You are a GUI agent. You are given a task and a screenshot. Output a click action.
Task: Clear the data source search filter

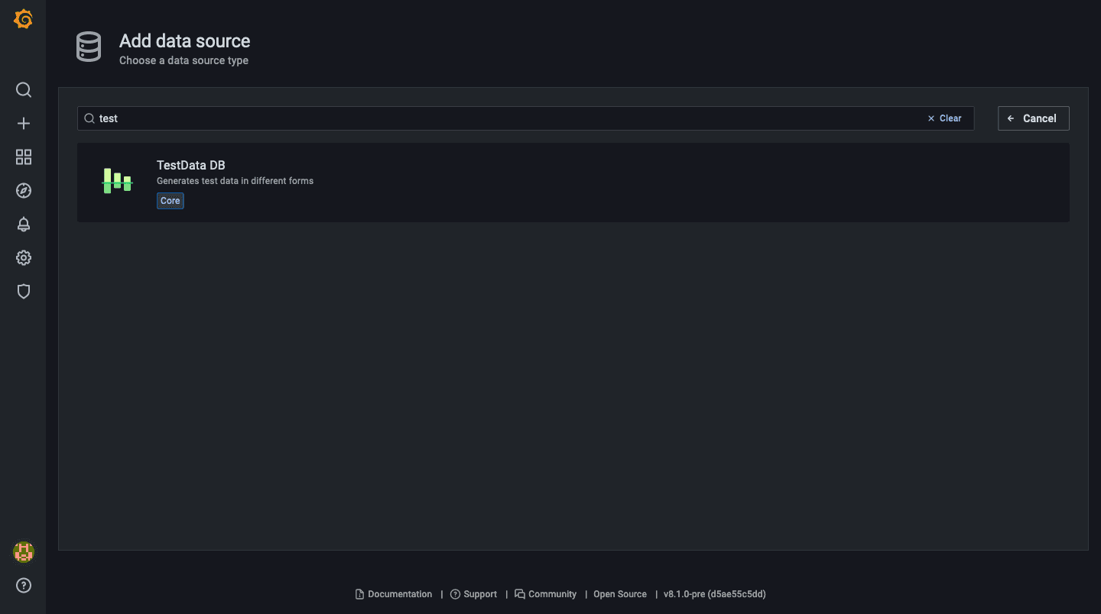tap(944, 118)
